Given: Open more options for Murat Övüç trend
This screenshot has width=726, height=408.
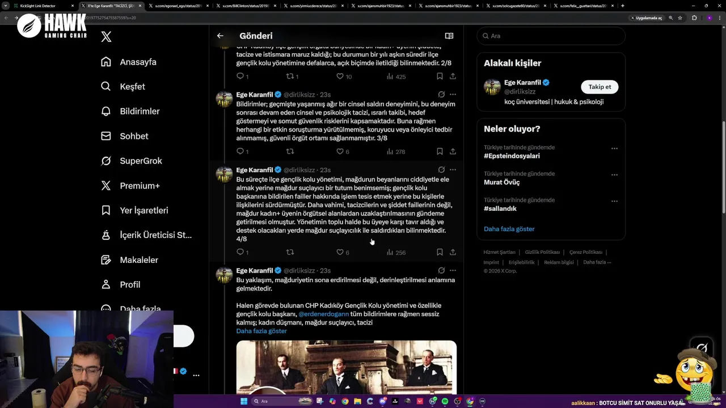Looking at the screenshot, I should [x=614, y=175].
